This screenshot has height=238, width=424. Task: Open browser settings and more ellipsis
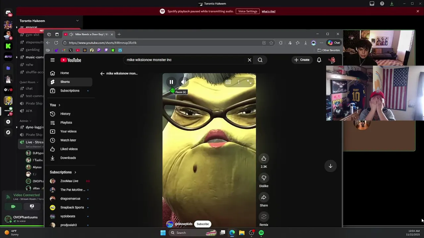click(x=321, y=43)
